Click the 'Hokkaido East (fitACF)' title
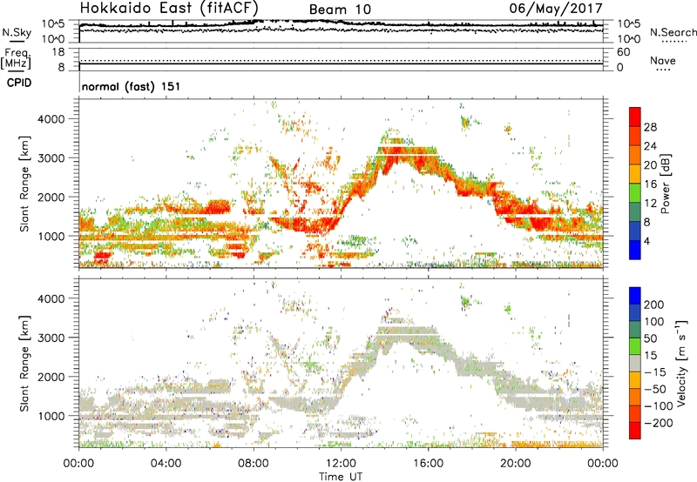This screenshot has width=697, height=482. point(169,8)
